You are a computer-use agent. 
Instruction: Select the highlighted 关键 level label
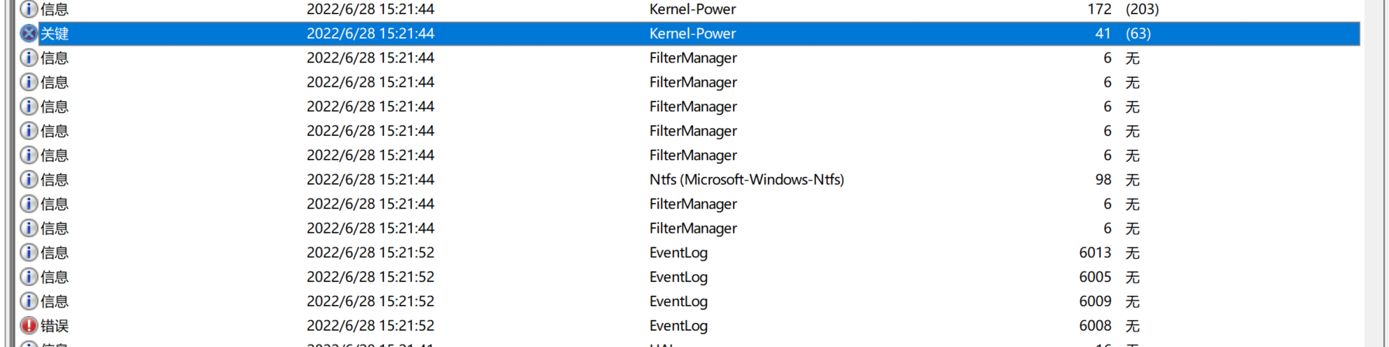click(x=55, y=33)
